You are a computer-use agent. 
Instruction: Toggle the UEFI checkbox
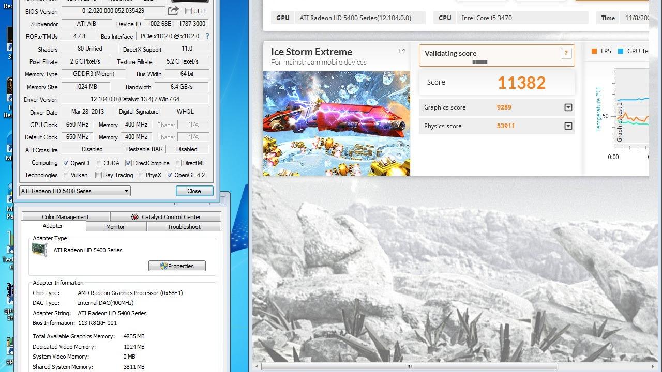click(x=188, y=11)
